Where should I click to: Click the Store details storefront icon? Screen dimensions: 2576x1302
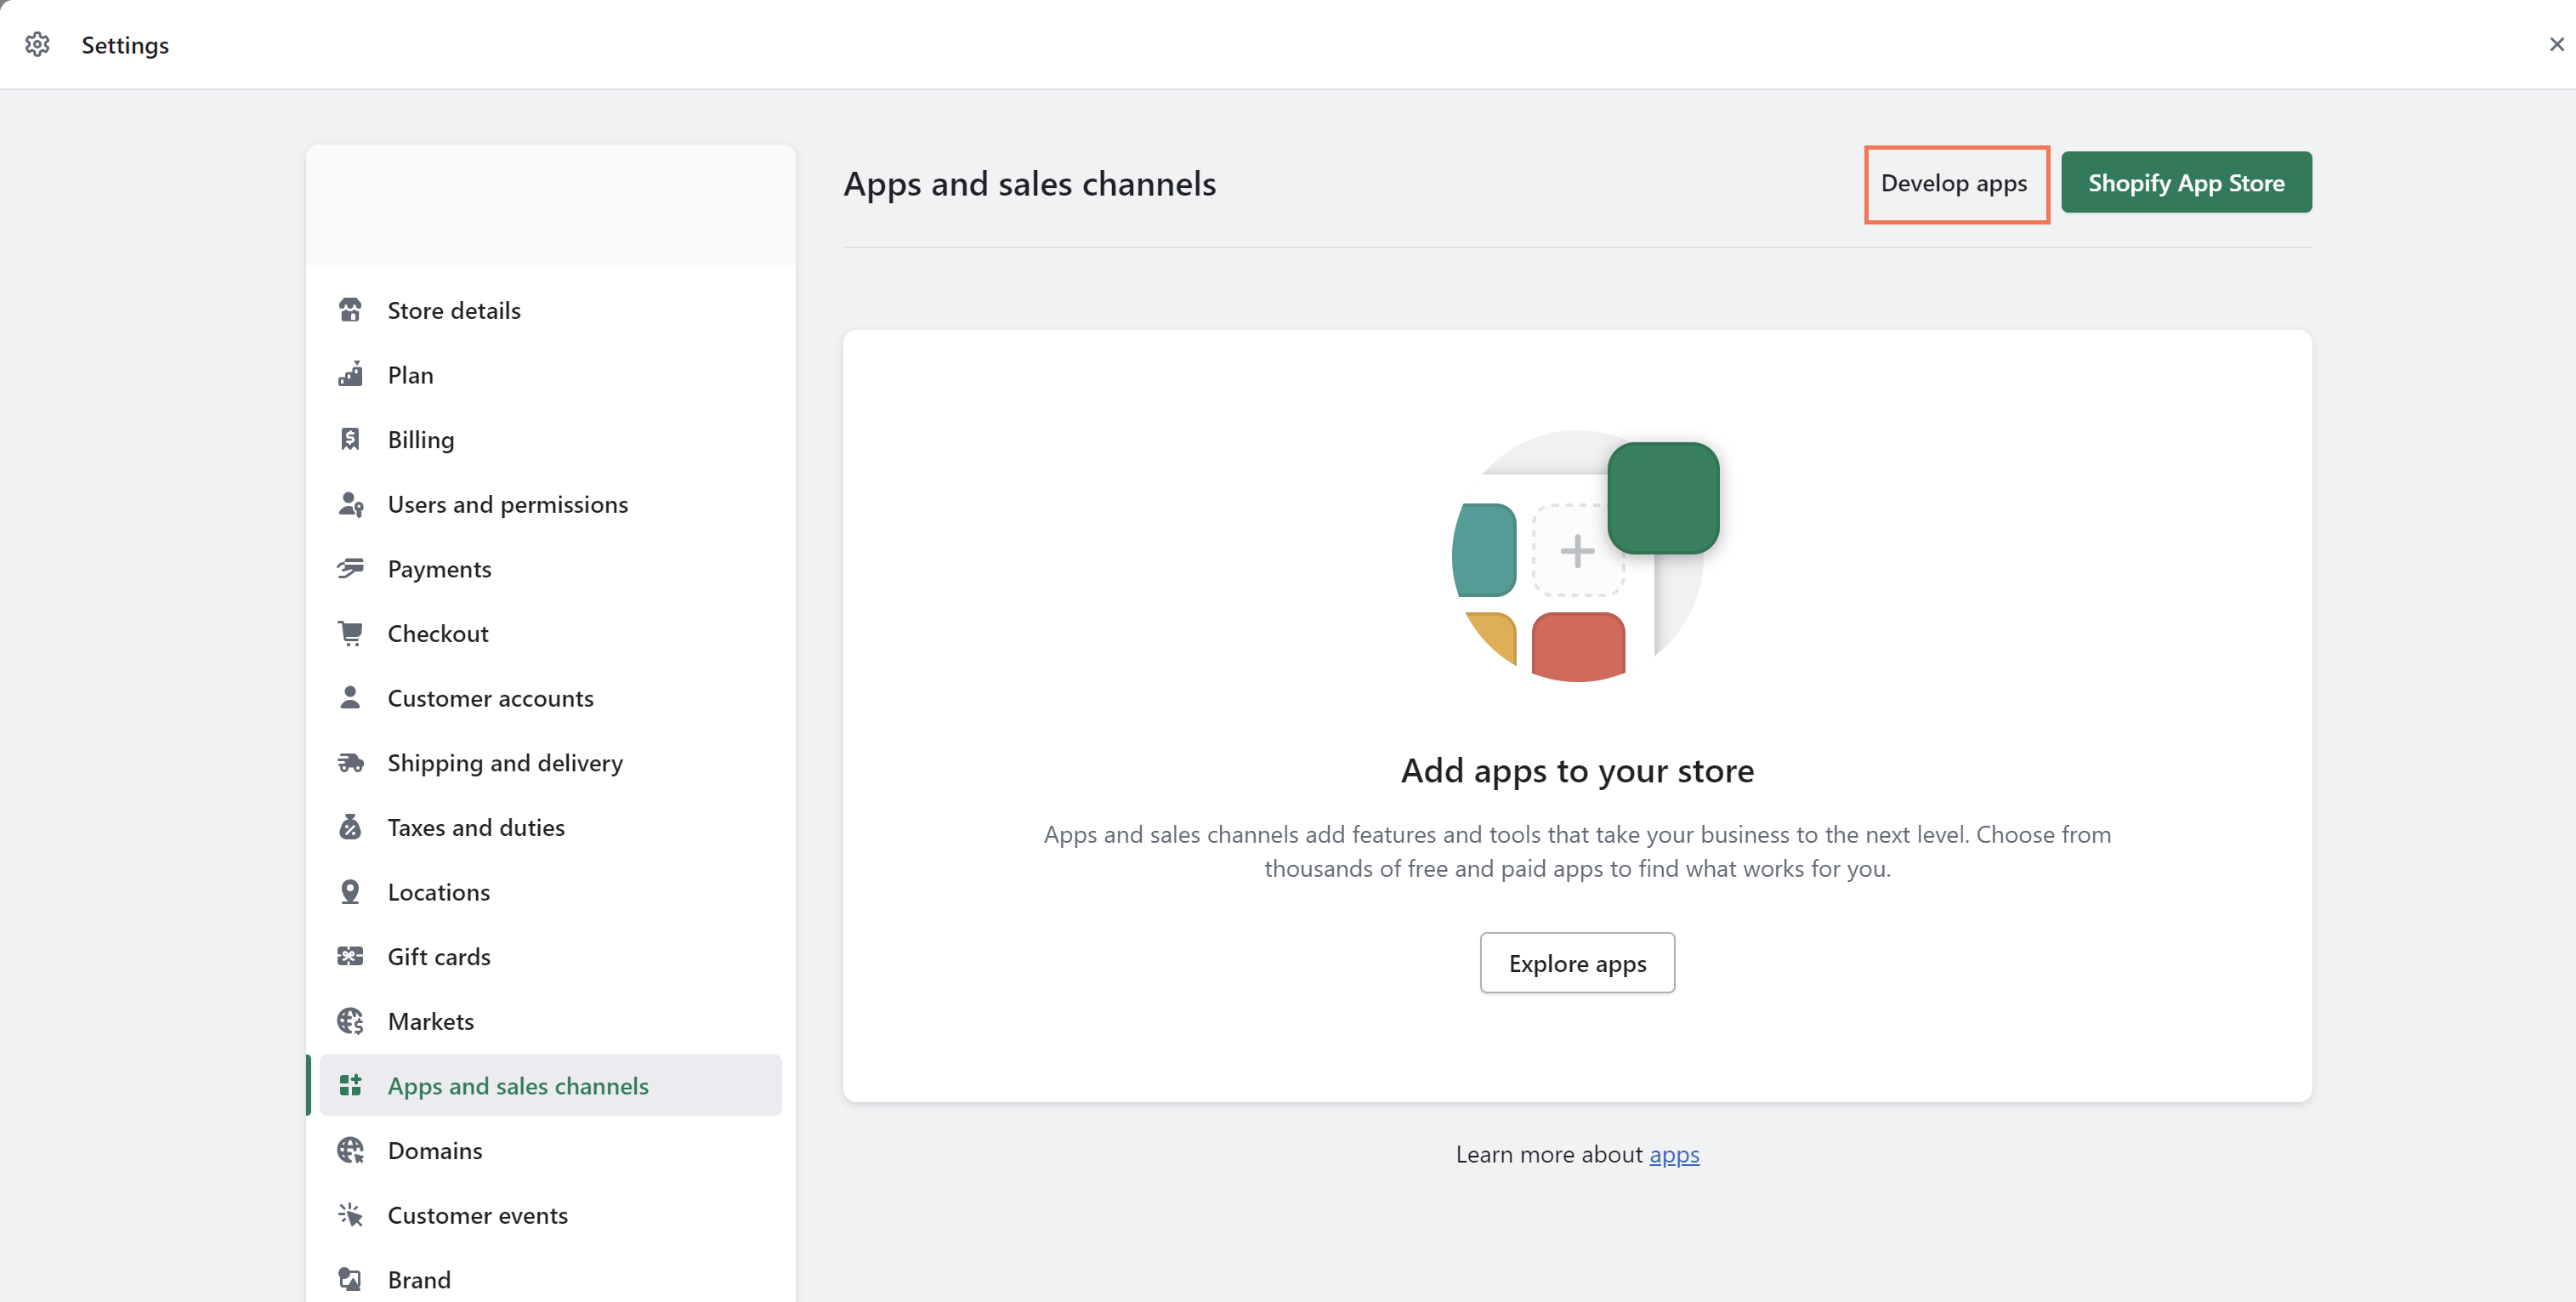pos(350,310)
